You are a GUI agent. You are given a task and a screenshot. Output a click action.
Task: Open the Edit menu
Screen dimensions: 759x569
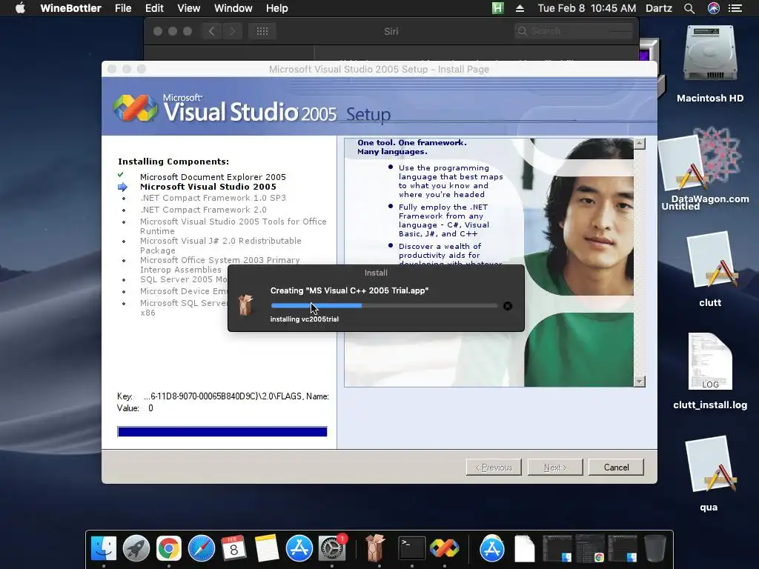coord(154,8)
